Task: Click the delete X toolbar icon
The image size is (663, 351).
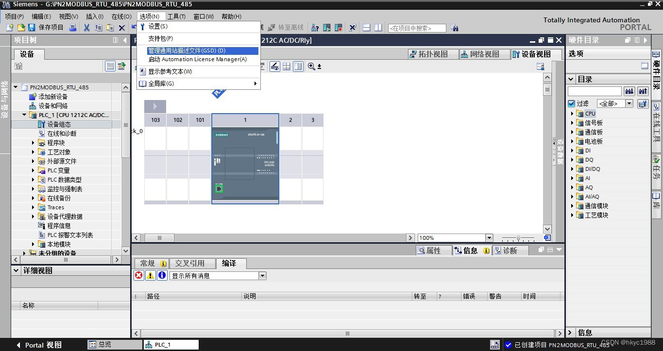Action: point(121,28)
